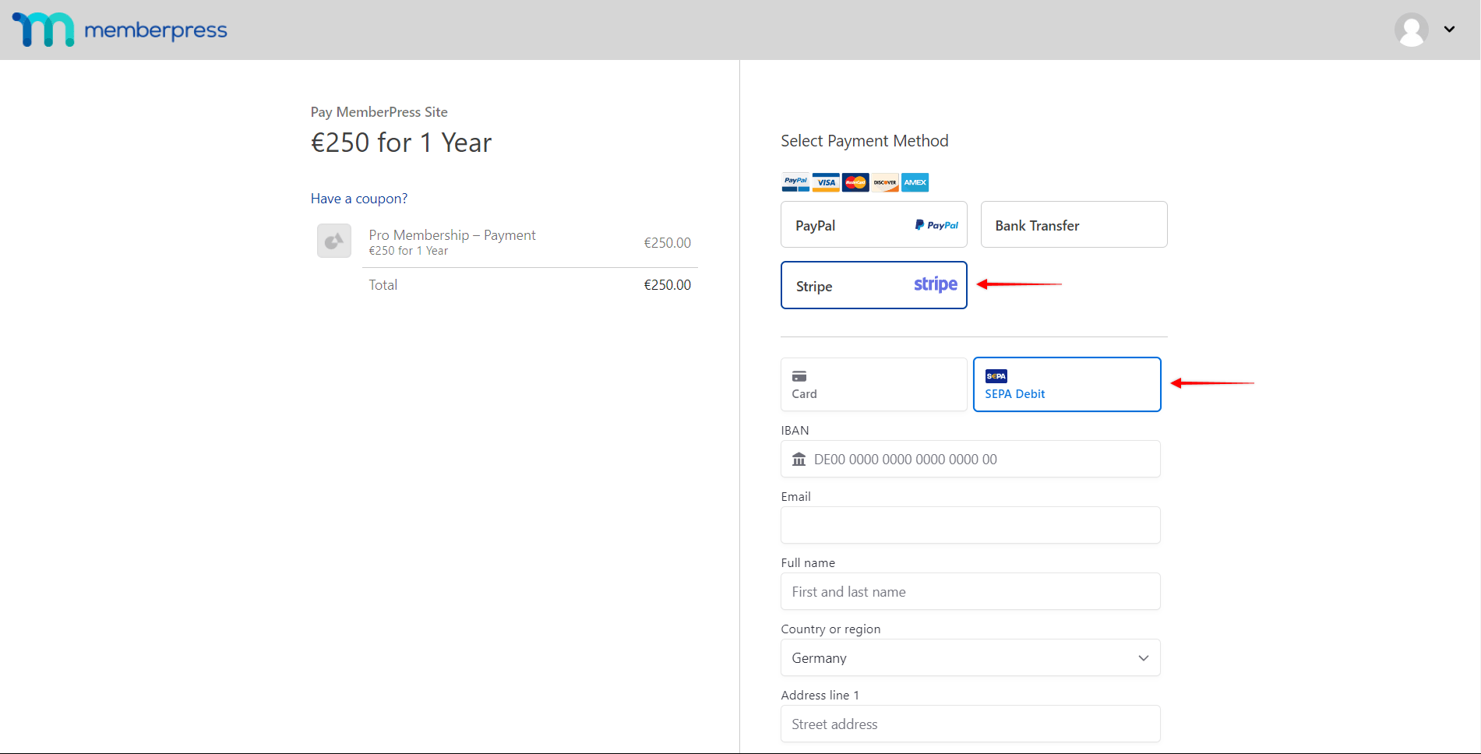The image size is (1481, 754).
Task: Click the user avatar icon
Action: (1411, 30)
